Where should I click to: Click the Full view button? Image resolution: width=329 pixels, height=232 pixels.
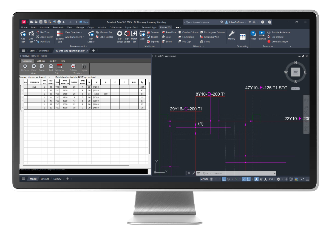pyautogui.click(x=51, y=68)
